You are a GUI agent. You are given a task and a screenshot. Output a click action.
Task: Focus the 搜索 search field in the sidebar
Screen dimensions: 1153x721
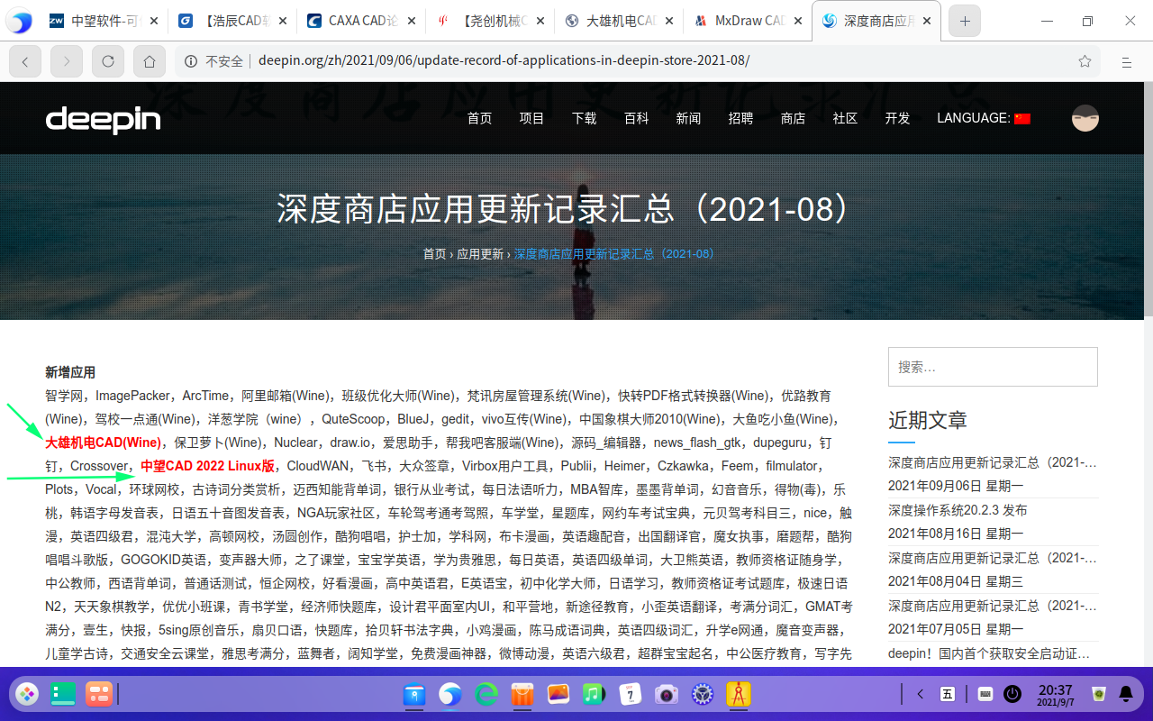[x=993, y=367]
